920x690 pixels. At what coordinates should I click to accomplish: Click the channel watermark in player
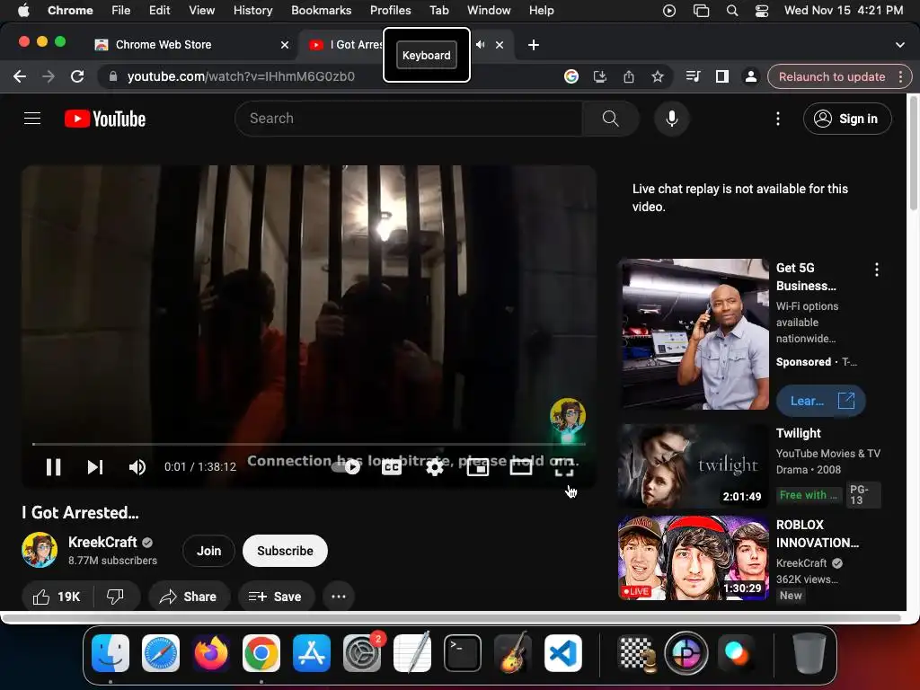(x=568, y=415)
